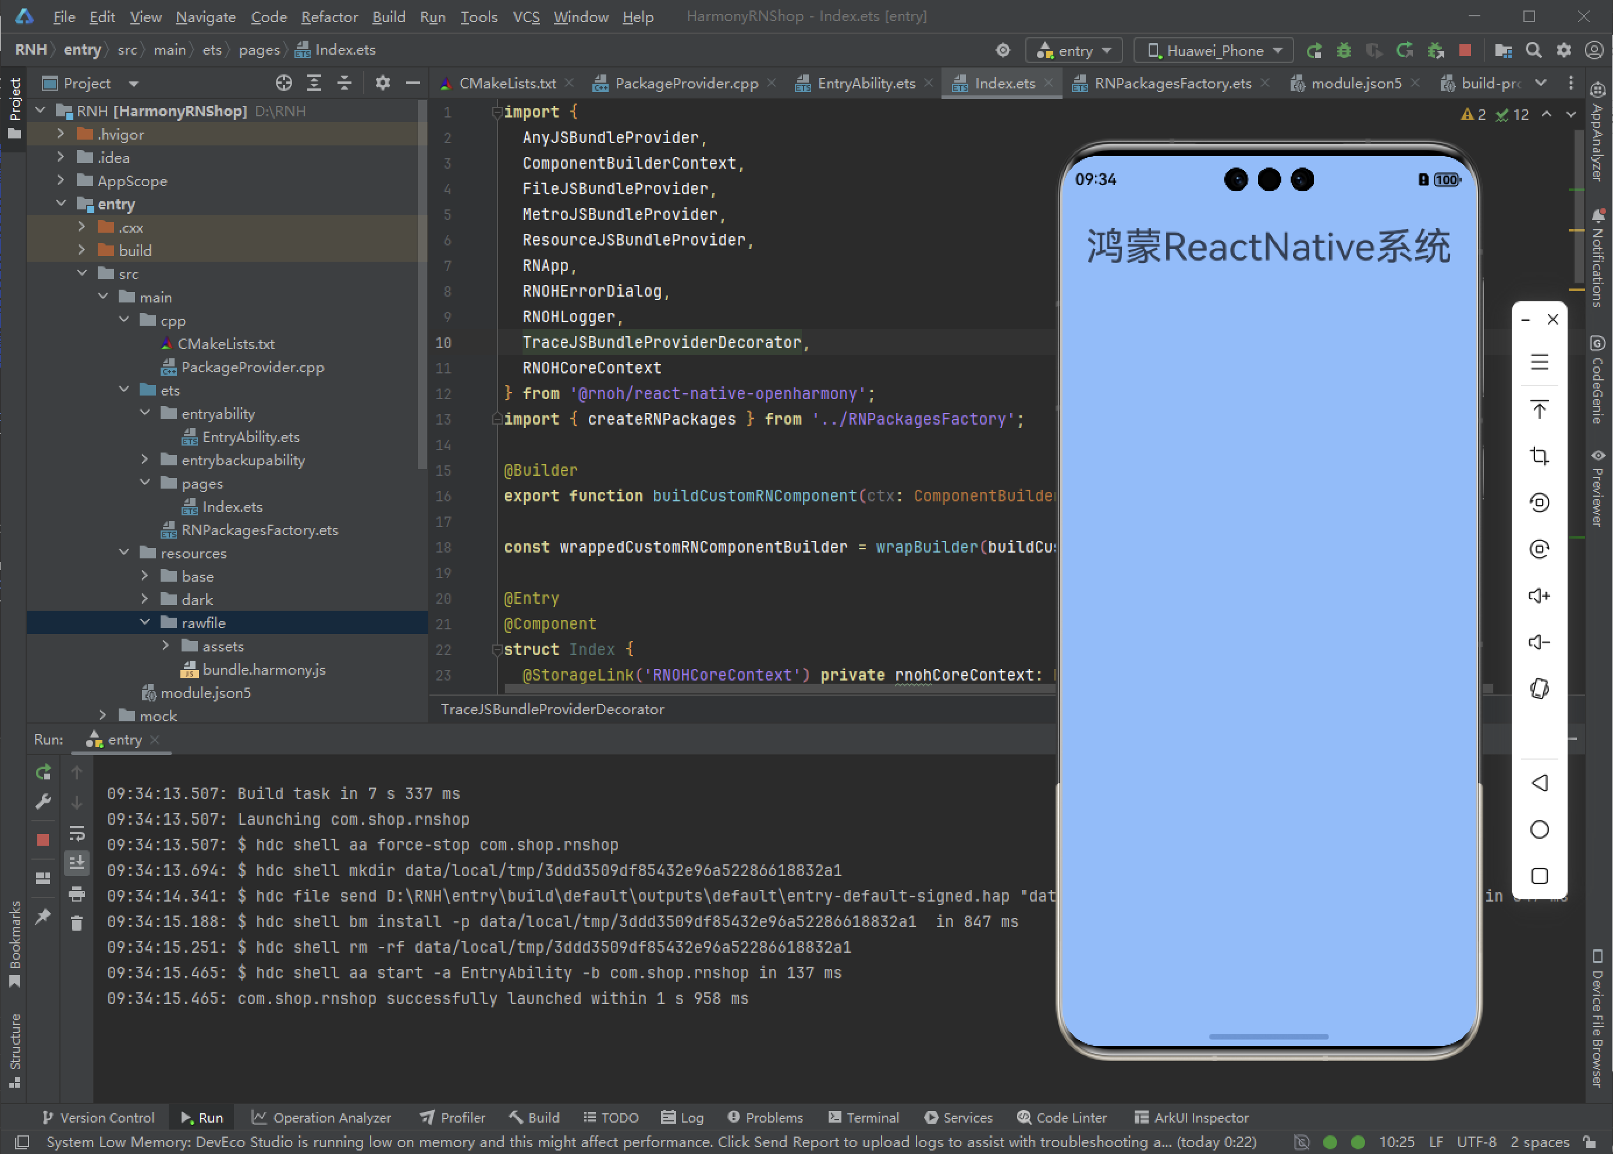Click the Rerun entry icon in Run panel
The height and width of the screenshot is (1154, 1613).
click(44, 772)
